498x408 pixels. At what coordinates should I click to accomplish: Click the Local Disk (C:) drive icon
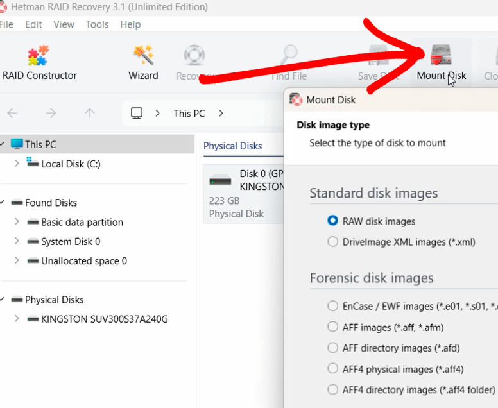33,162
